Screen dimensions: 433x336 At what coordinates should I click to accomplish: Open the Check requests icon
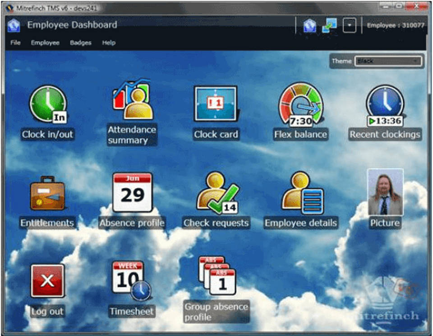point(216,193)
